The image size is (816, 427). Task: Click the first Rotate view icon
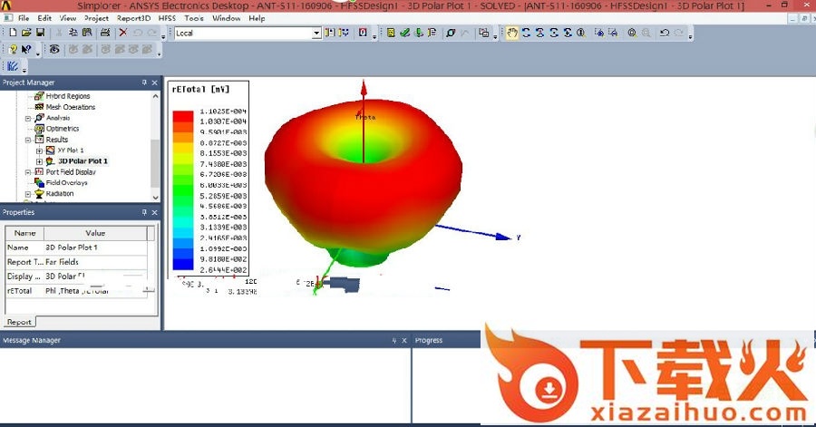526,33
